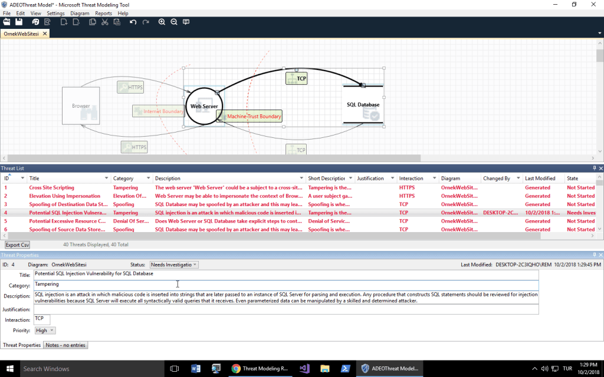Open the Edit menu
Image resolution: width=604 pixels, height=377 pixels.
pos(21,13)
